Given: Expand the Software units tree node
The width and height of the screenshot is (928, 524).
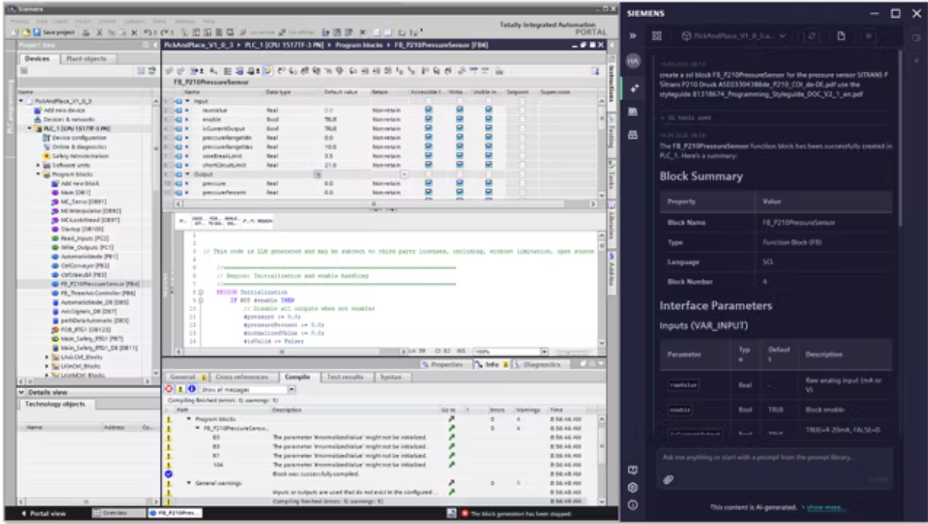Looking at the screenshot, I should pos(37,165).
